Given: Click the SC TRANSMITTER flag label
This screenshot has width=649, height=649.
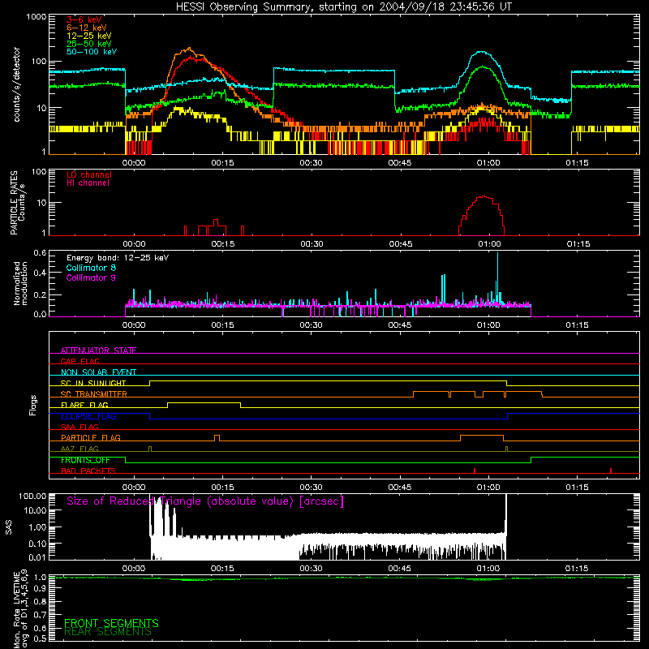Looking at the screenshot, I should tap(94, 394).
